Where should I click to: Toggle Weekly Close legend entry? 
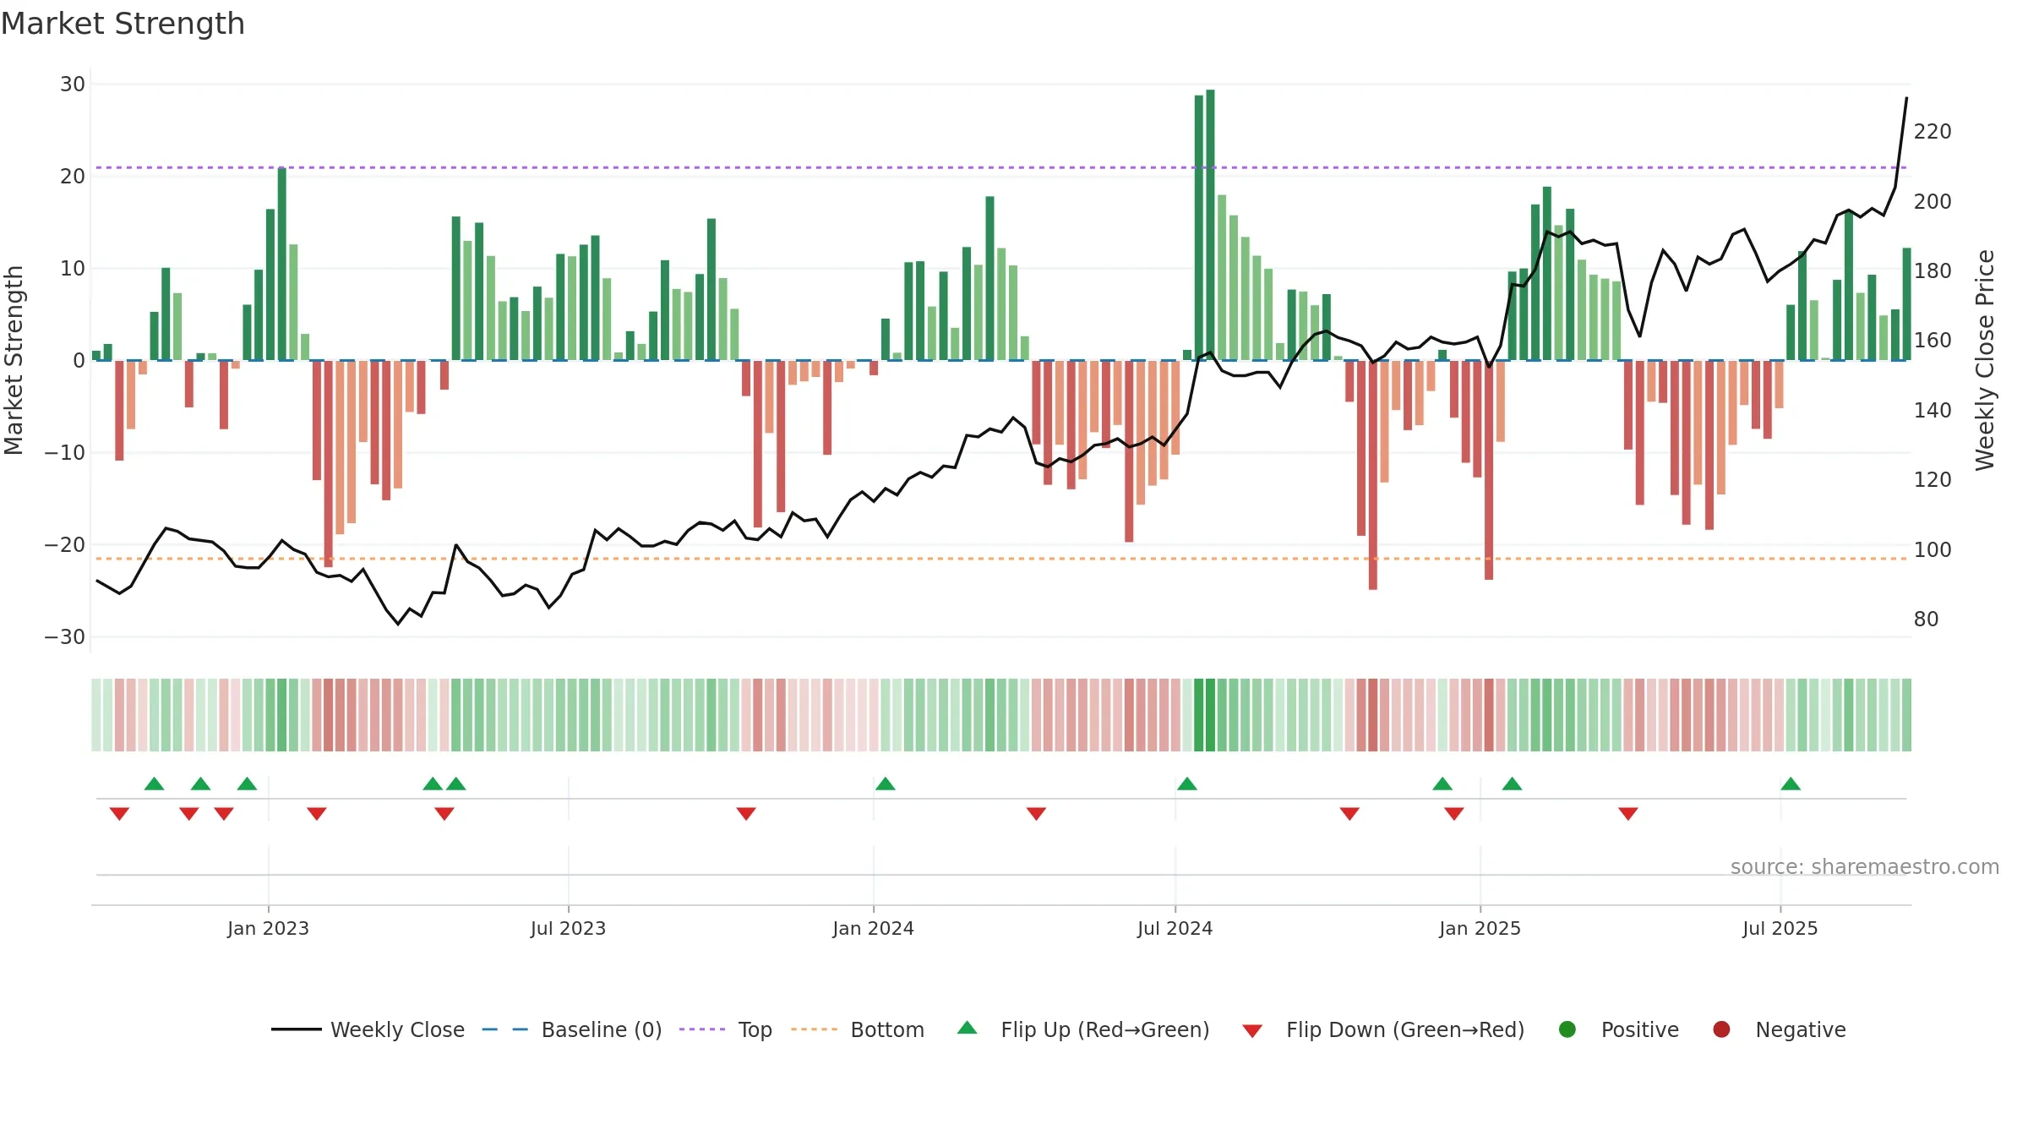(x=368, y=1029)
